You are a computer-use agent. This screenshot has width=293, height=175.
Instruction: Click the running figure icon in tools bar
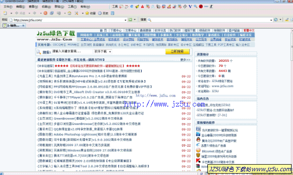(x=211, y=7)
